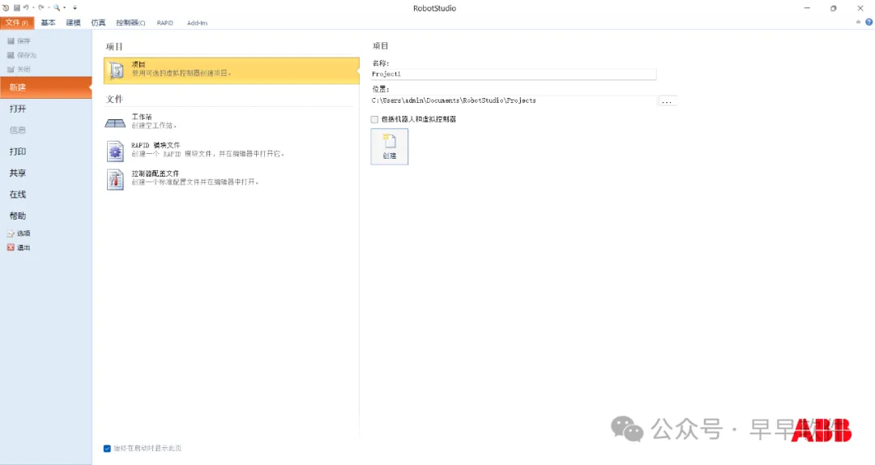Click the 创建 (Create) button
The height and width of the screenshot is (465, 875).
[390, 147]
